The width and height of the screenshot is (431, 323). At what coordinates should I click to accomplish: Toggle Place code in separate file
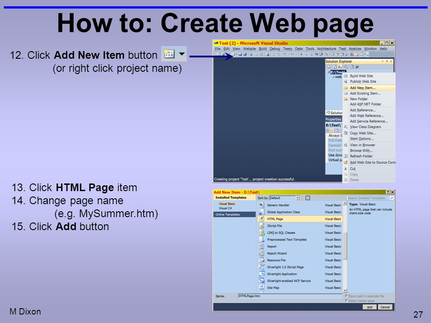coord(346,296)
